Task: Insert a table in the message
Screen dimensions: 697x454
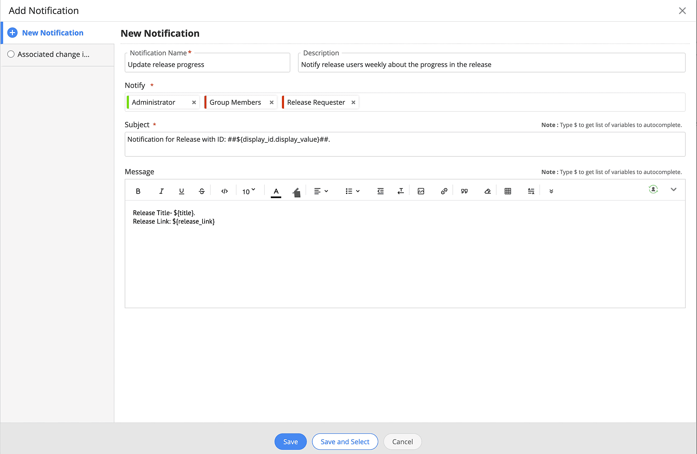Action: (x=508, y=191)
